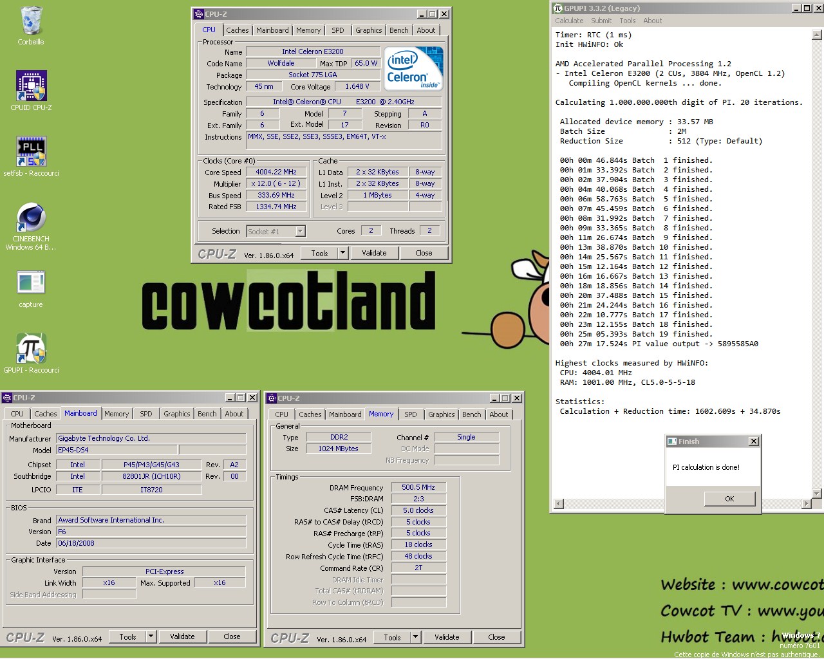The height and width of the screenshot is (659, 824).
Task: Click Tools button in top CPU-Z window
Action: [x=320, y=253]
